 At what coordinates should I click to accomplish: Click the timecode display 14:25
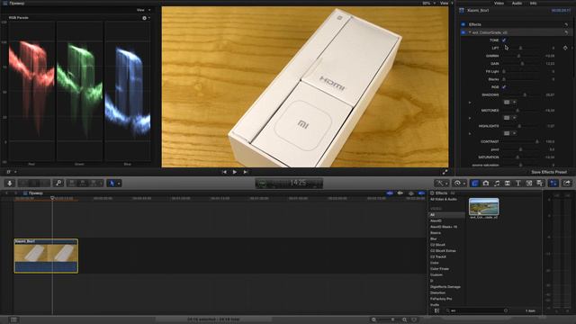289,183
